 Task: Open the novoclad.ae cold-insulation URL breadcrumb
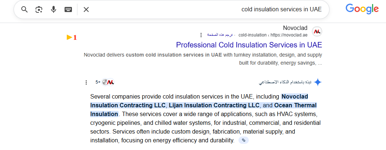point(273,35)
